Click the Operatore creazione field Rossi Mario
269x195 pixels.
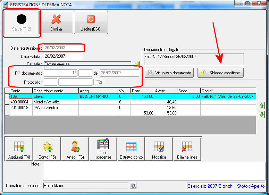86,186
